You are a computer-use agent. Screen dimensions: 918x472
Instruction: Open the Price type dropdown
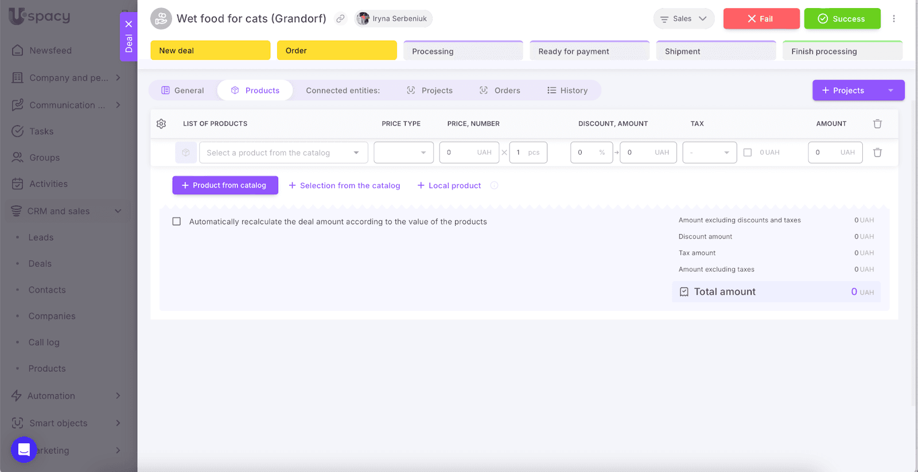click(x=403, y=153)
